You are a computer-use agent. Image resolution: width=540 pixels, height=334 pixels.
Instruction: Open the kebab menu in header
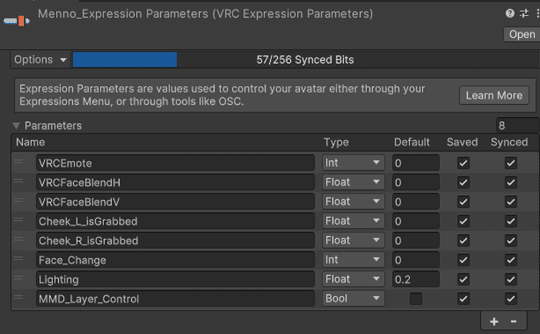[x=534, y=13]
